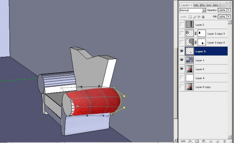Select Layer 0 copy by name

[203, 87]
